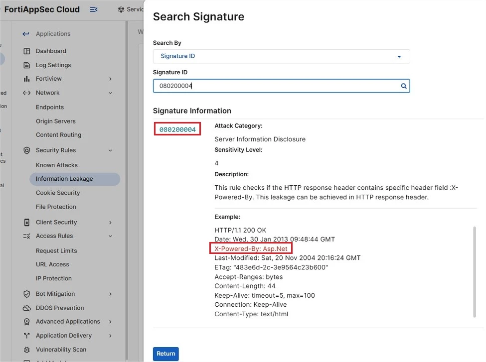Open Known Attacks under Security Rules
Screen dimensions: 486x362
pos(57,165)
